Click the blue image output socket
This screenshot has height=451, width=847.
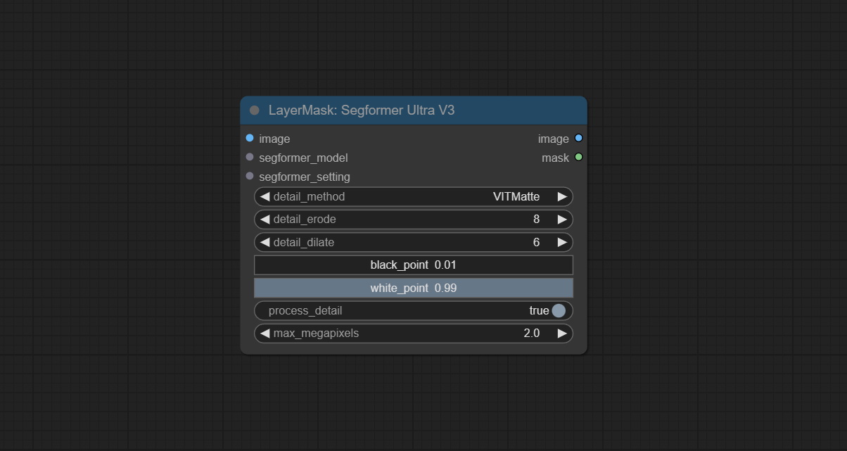click(x=578, y=139)
